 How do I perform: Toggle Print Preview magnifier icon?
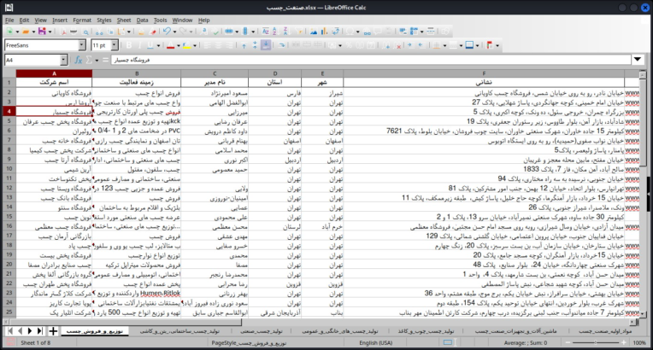pyautogui.click(x=85, y=32)
